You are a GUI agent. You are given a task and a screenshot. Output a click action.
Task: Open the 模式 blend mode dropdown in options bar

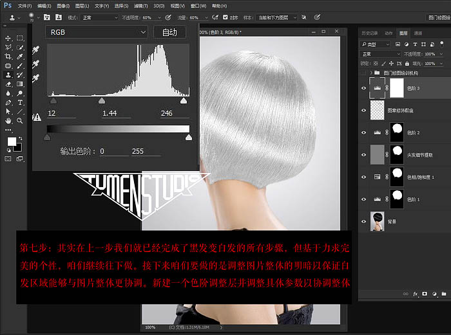pyautogui.click(x=99, y=17)
